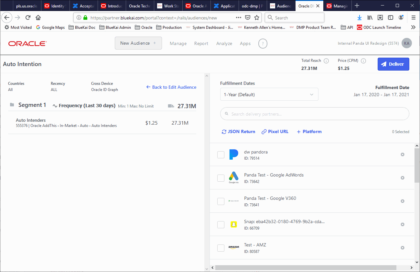Bookmark this page with the star icon
The width and height of the screenshot is (420, 272).
[x=257, y=17]
